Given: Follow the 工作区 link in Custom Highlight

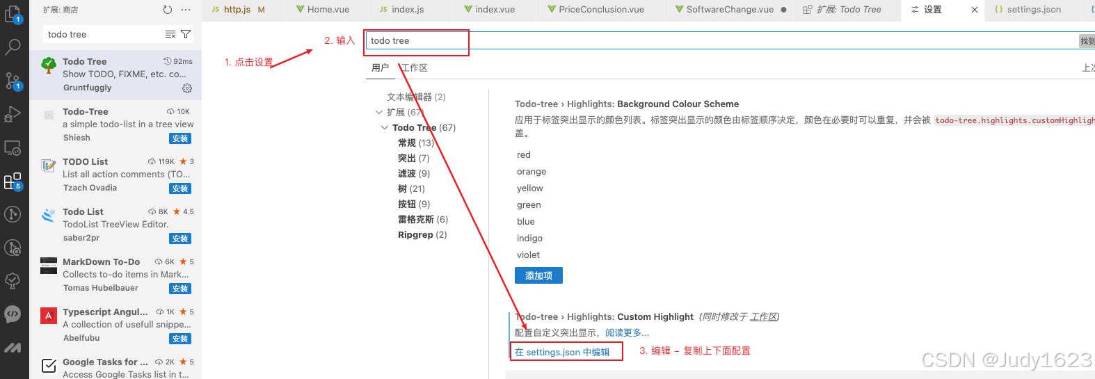Looking at the screenshot, I should (763, 316).
